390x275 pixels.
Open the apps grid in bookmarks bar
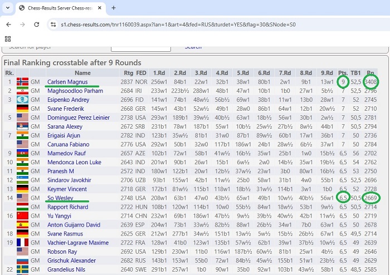click(8, 38)
